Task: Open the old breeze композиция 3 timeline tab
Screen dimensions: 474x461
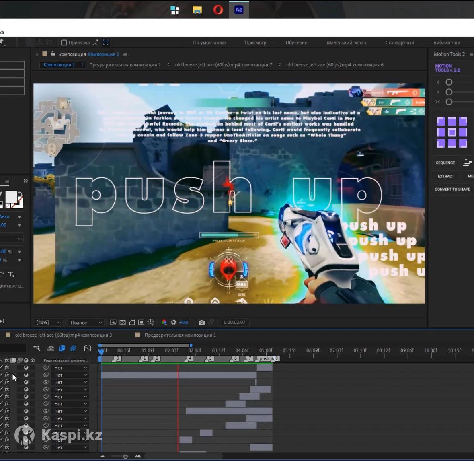Action: 64,335
